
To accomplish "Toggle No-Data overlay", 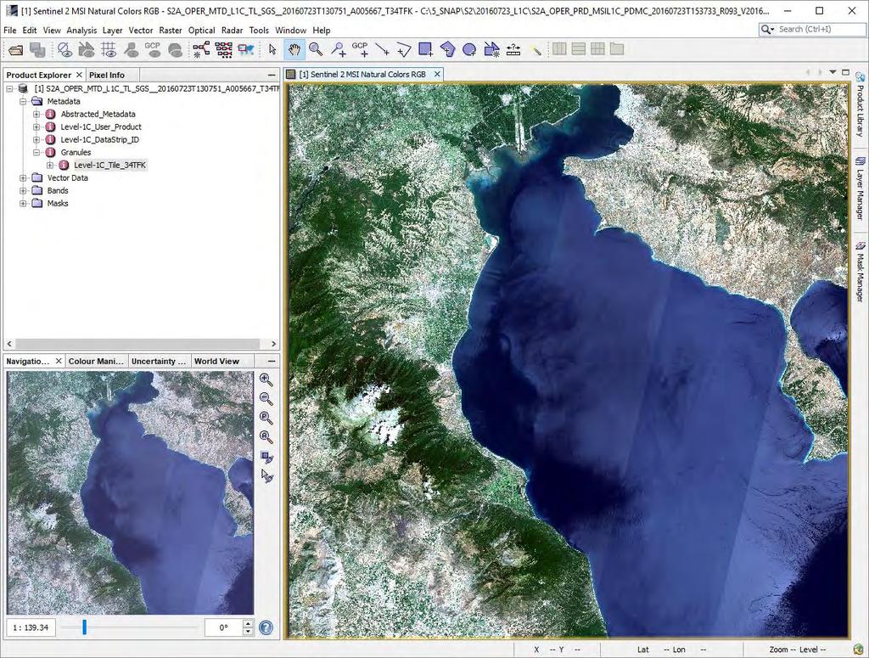I will 64,49.
